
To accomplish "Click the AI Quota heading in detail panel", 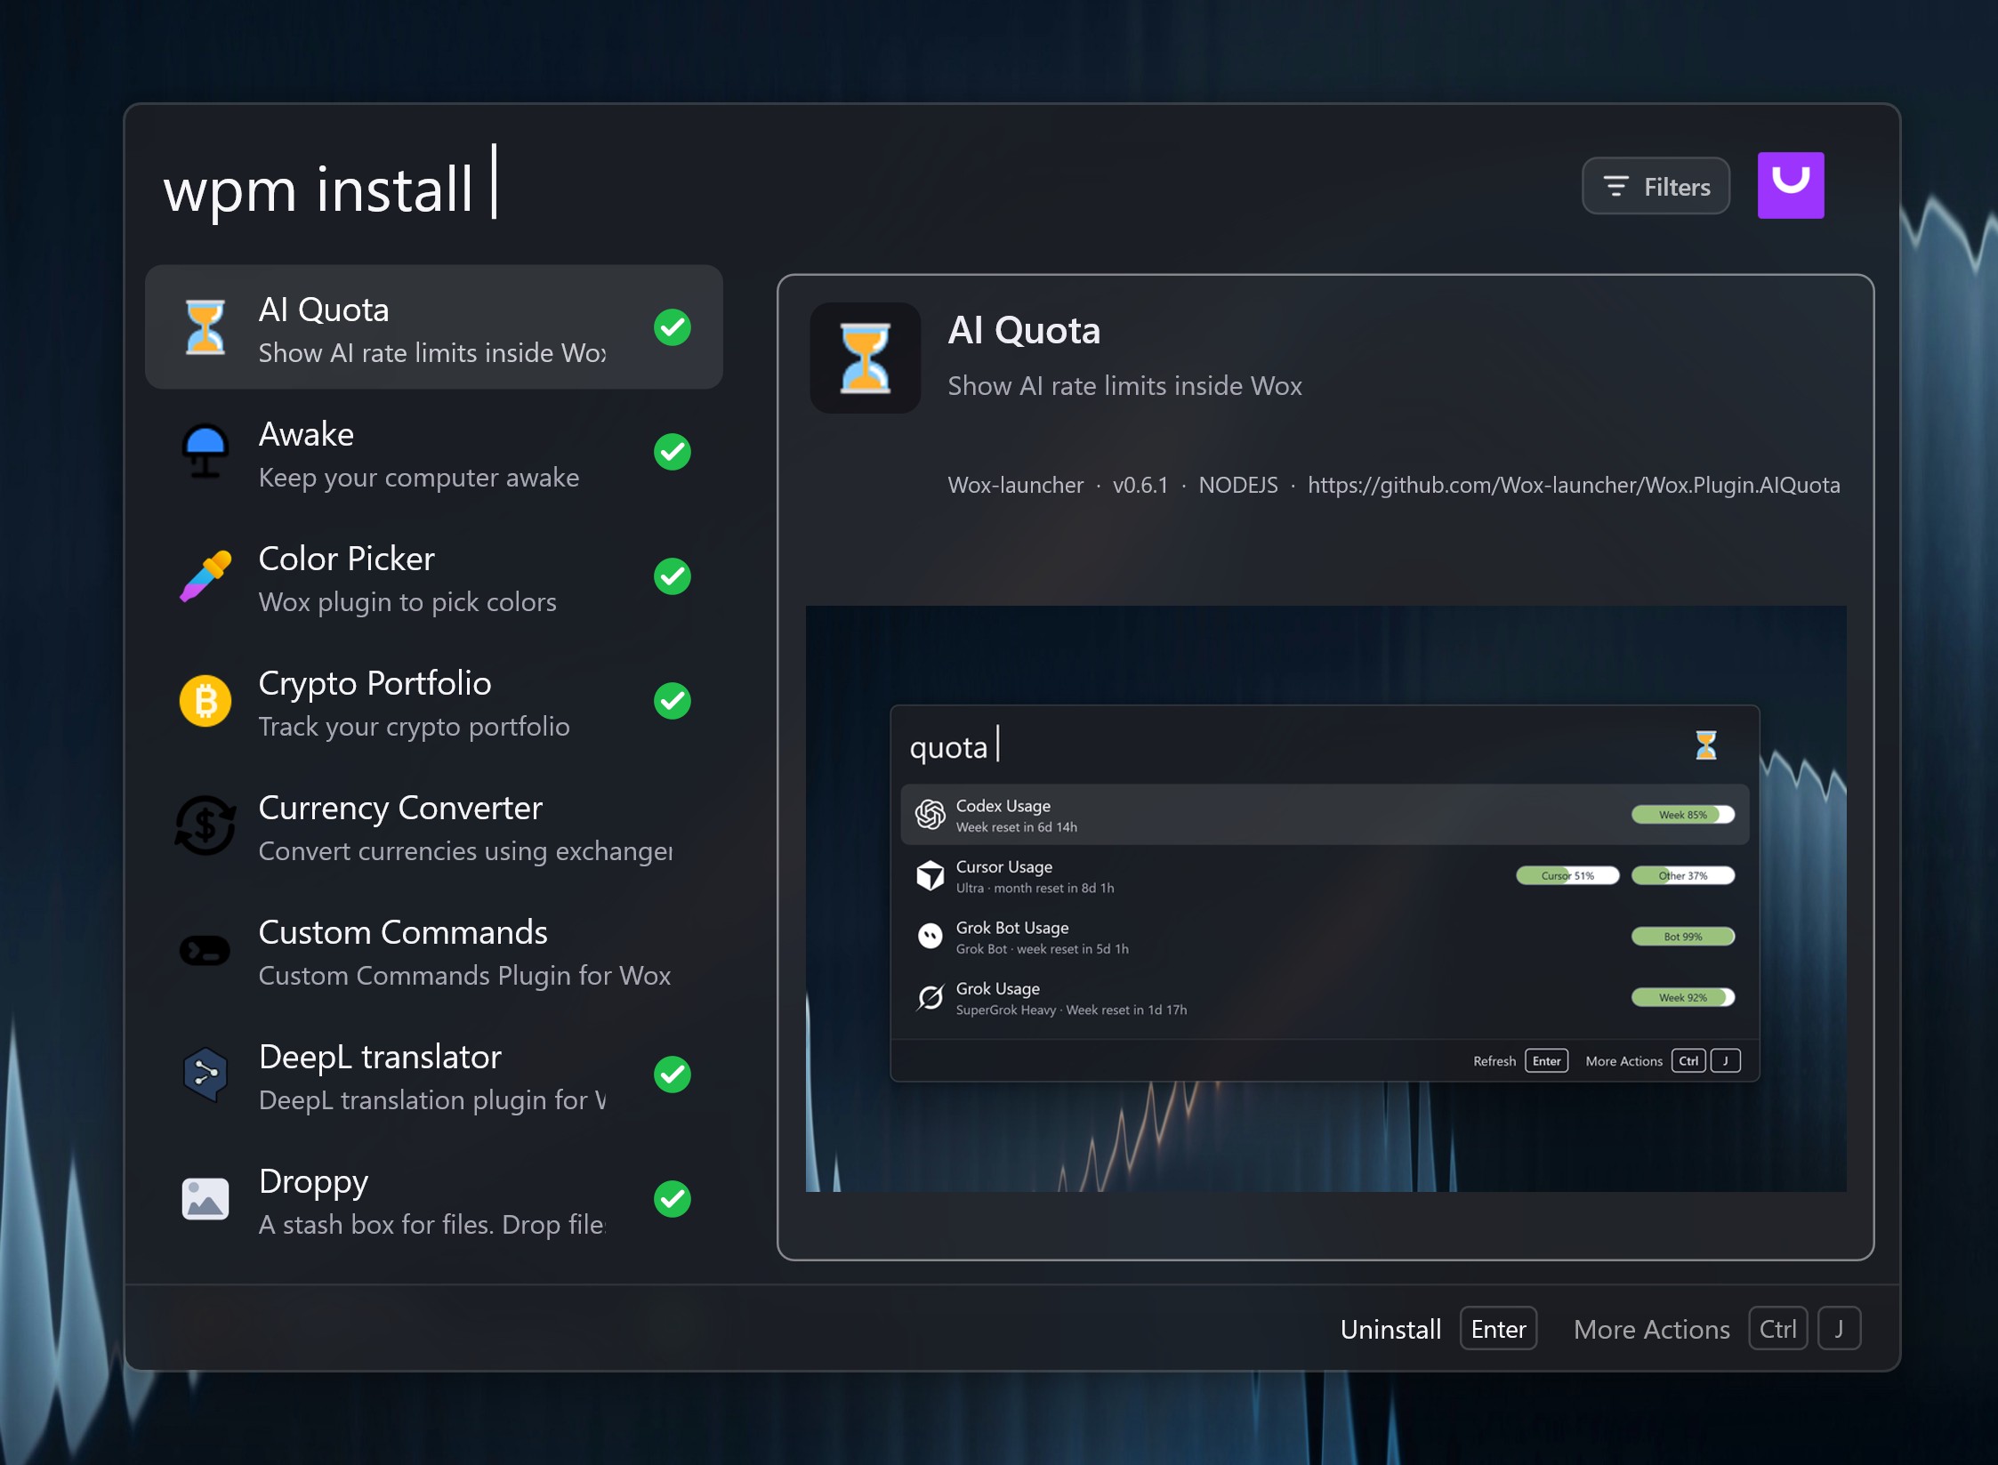I will (x=1024, y=330).
